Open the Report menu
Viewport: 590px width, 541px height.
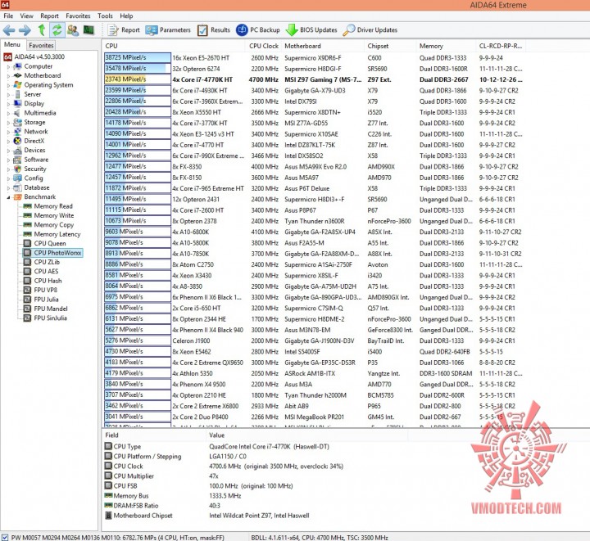[50, 16]
